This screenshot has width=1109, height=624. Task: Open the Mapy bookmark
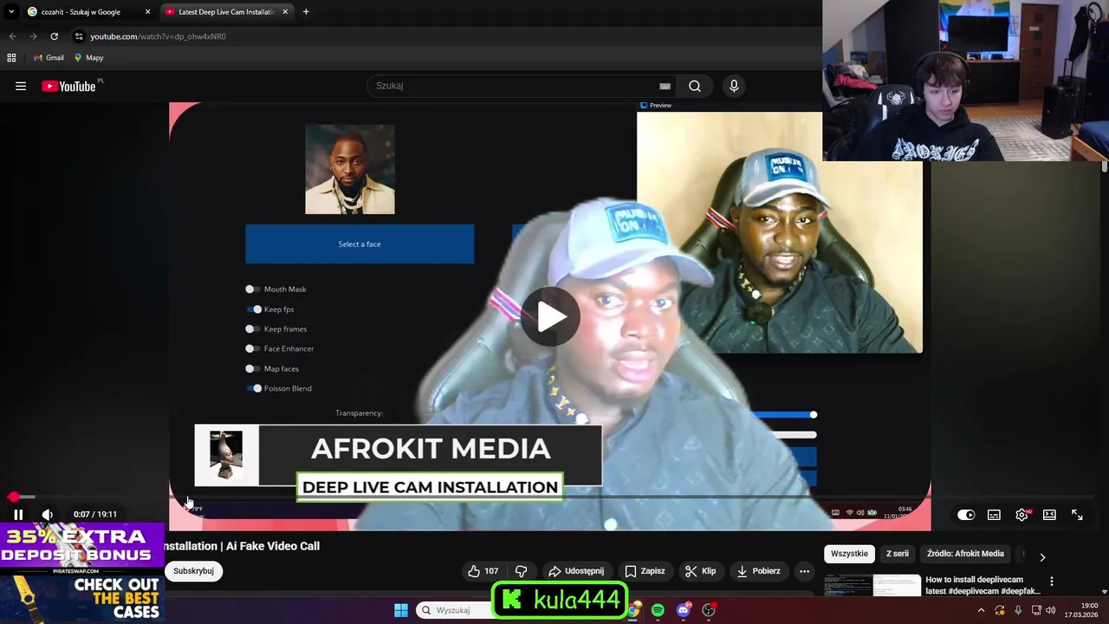click(88, 57)
